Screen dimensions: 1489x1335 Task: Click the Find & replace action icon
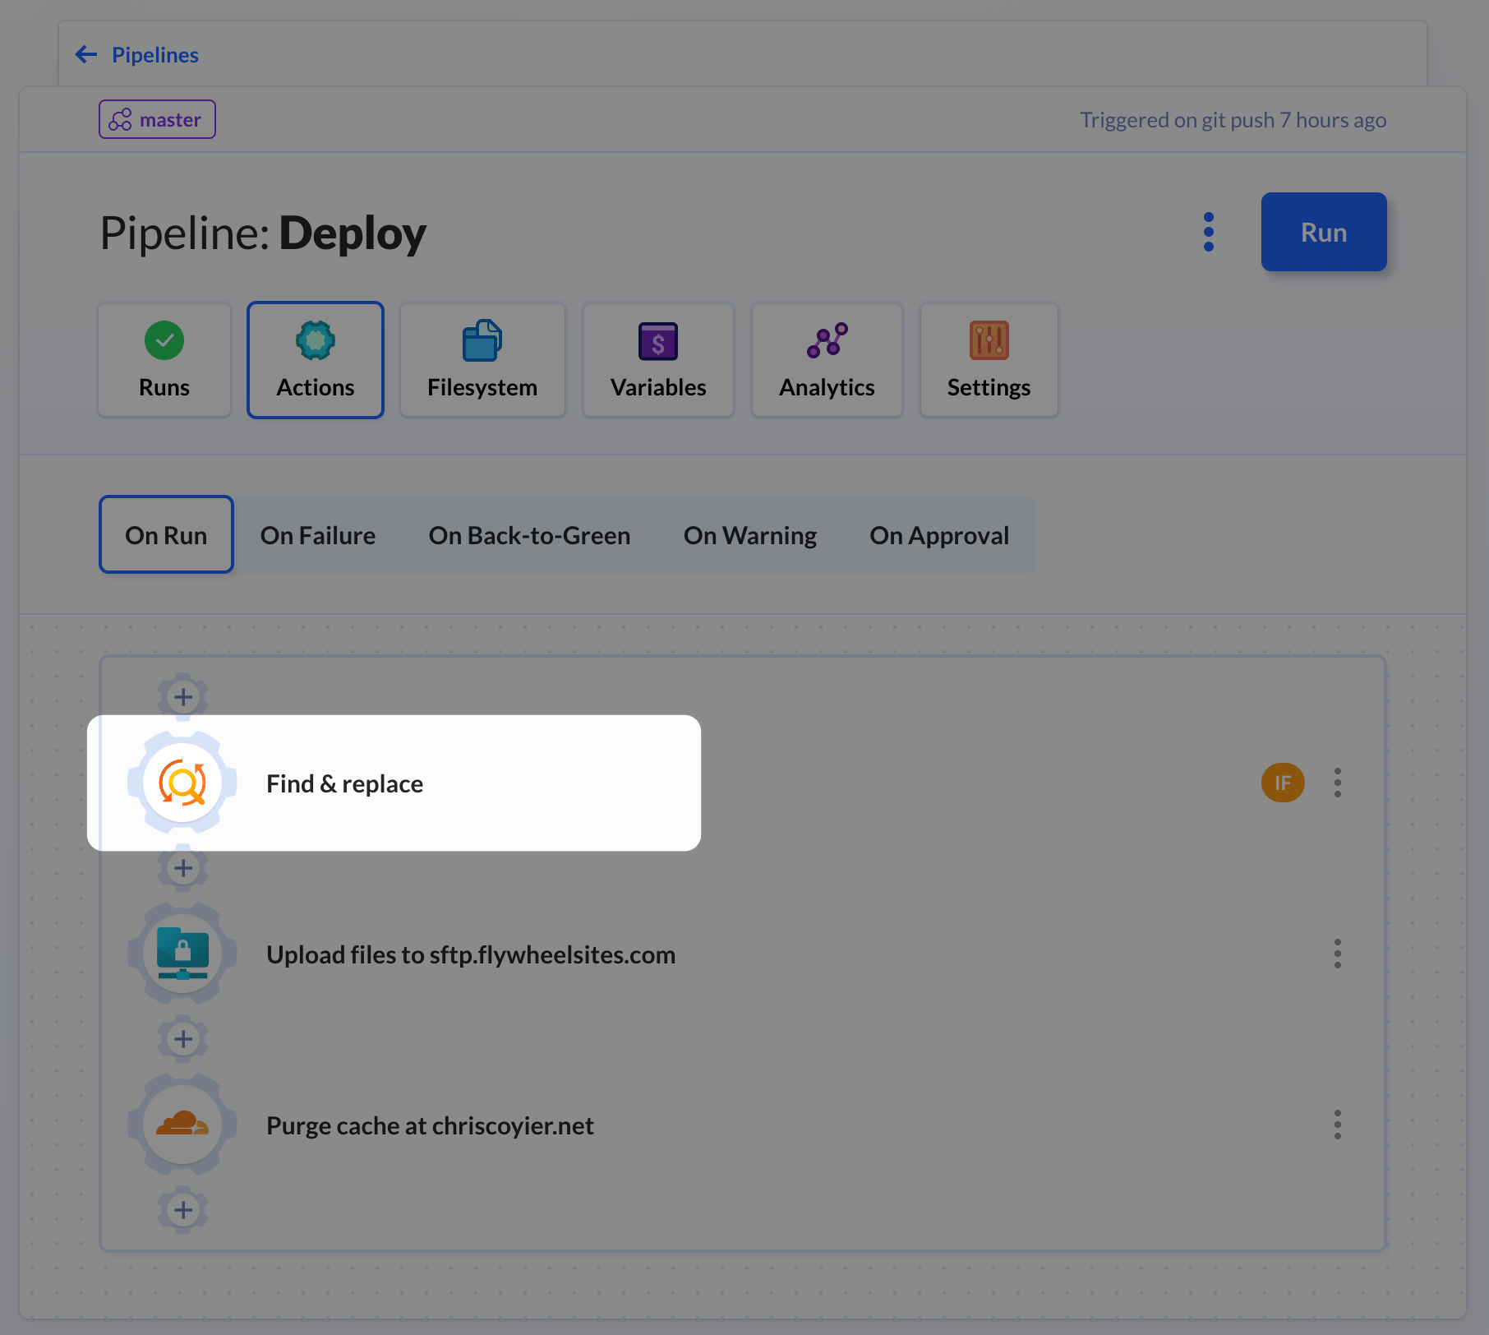pos(182,783)
